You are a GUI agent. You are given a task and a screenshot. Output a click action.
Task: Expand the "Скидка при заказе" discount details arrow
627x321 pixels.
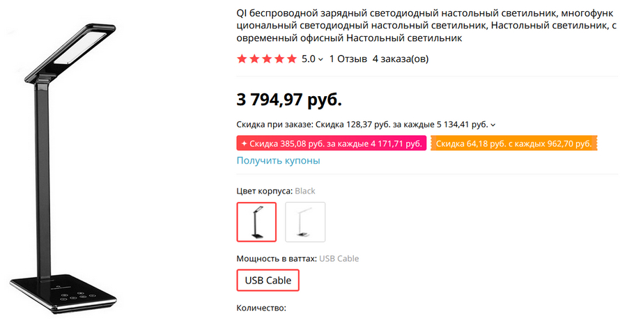tap(493, 125)
